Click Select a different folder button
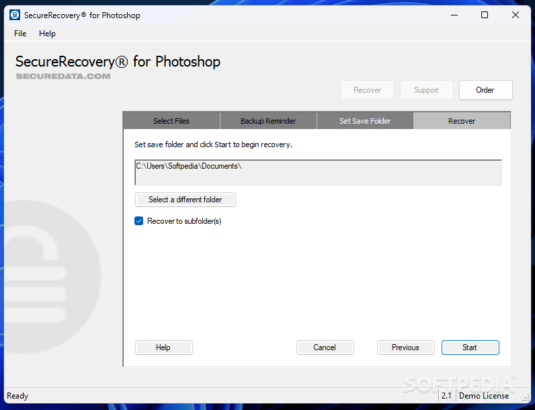The height and width of the screenshot is (410, 535). (x=186, y=200)
